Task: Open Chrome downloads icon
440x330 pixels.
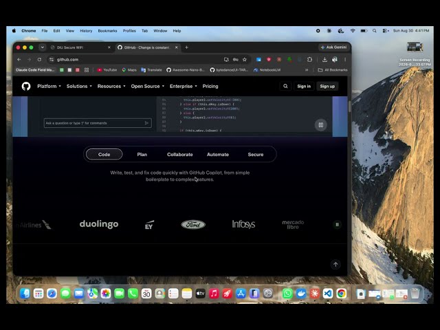Action: [324, 60]
